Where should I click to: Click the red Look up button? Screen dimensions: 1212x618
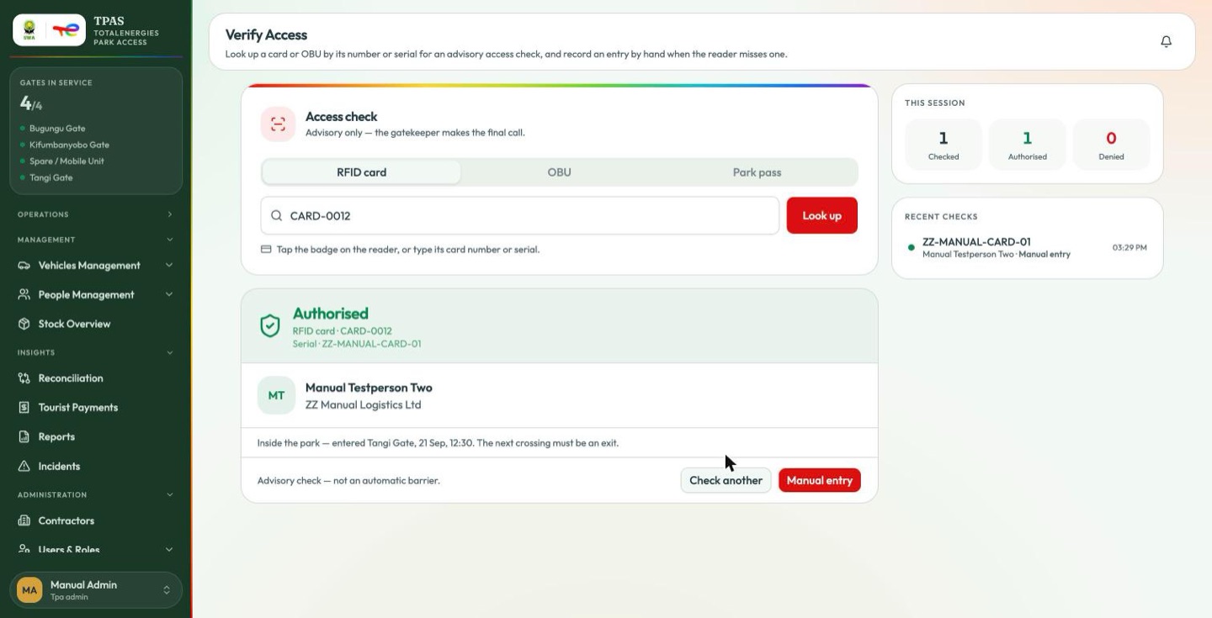coord(822,216)
